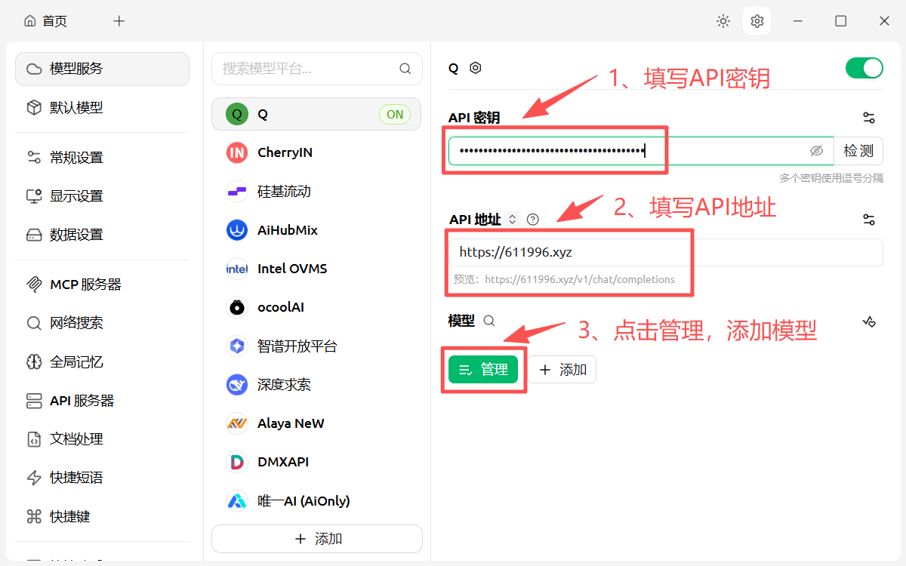Select 模型服务 in settings sidebar
This screenshot has height=566, width=906.
tap(103, 69)
